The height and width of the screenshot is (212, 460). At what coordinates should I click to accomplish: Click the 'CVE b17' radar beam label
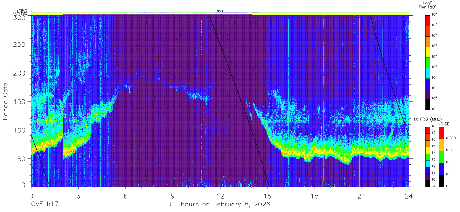pyautogui.click(x=45, y=205)
